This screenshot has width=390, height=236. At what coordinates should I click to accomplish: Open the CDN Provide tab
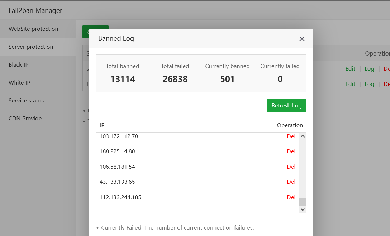coord(25,119)
